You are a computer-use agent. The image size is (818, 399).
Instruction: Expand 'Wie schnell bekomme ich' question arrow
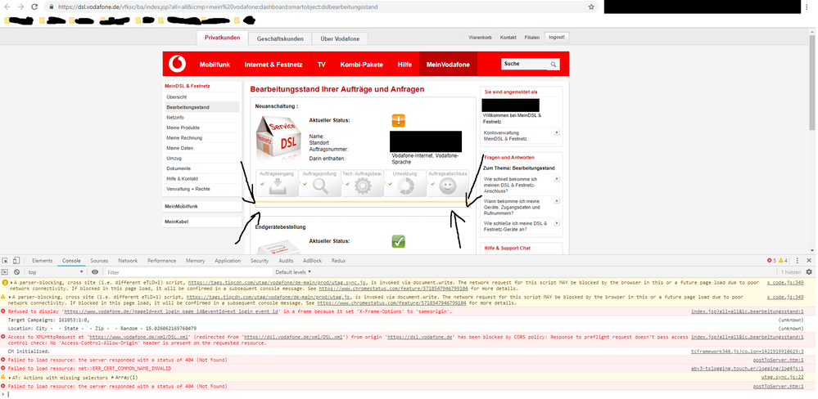pos(557,179)
